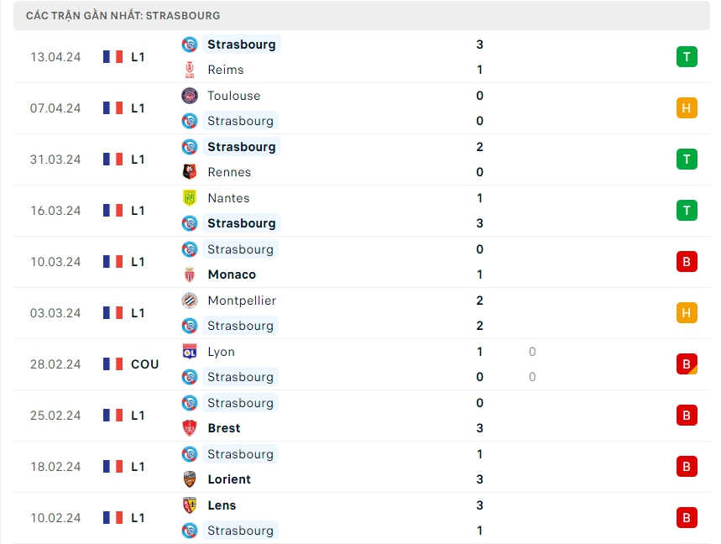Click the 13.04.24 match date
The image size is (721, 544).
point(55,57)
